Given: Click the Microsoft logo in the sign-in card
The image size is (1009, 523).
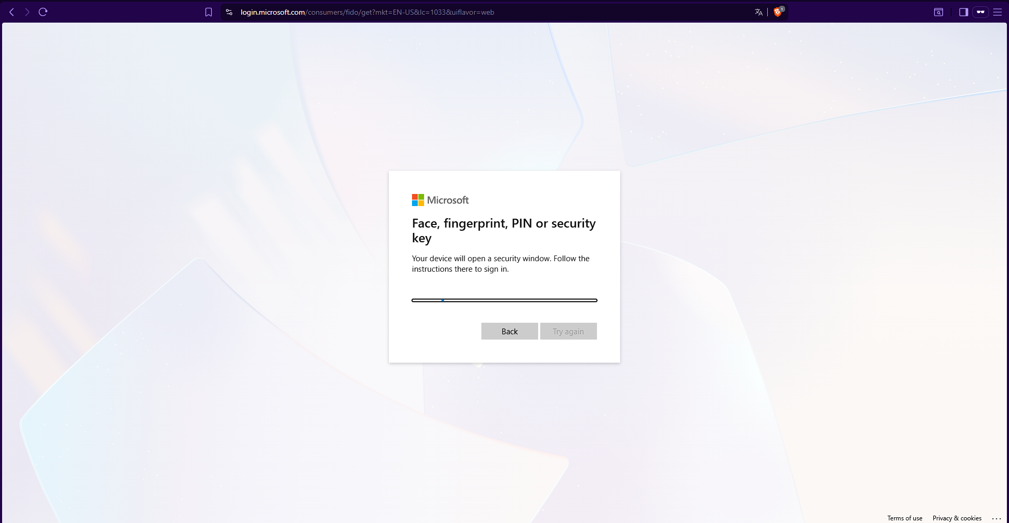Looking at the screenshot, I should (x=440, y=200).
